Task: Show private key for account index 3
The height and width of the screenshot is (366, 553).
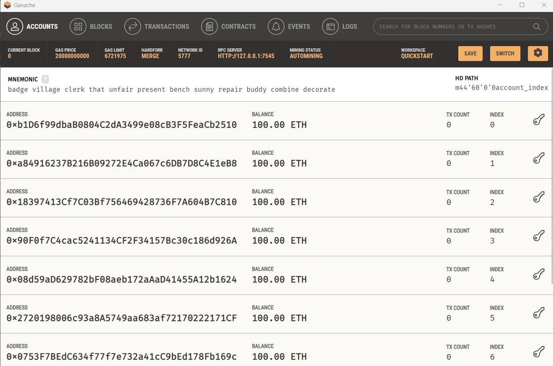Action: (x=539, y=236)
